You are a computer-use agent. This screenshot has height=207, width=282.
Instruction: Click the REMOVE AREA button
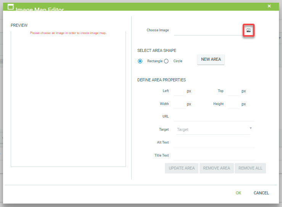coord(216,168)
